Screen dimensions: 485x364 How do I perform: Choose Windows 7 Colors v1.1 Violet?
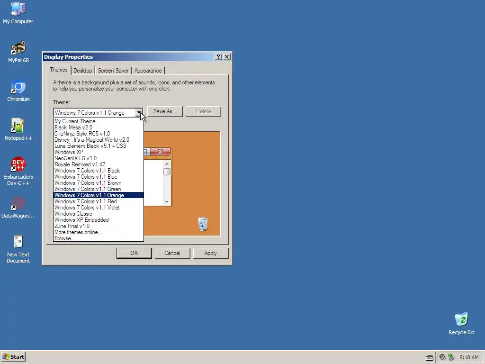click(99, 208)
